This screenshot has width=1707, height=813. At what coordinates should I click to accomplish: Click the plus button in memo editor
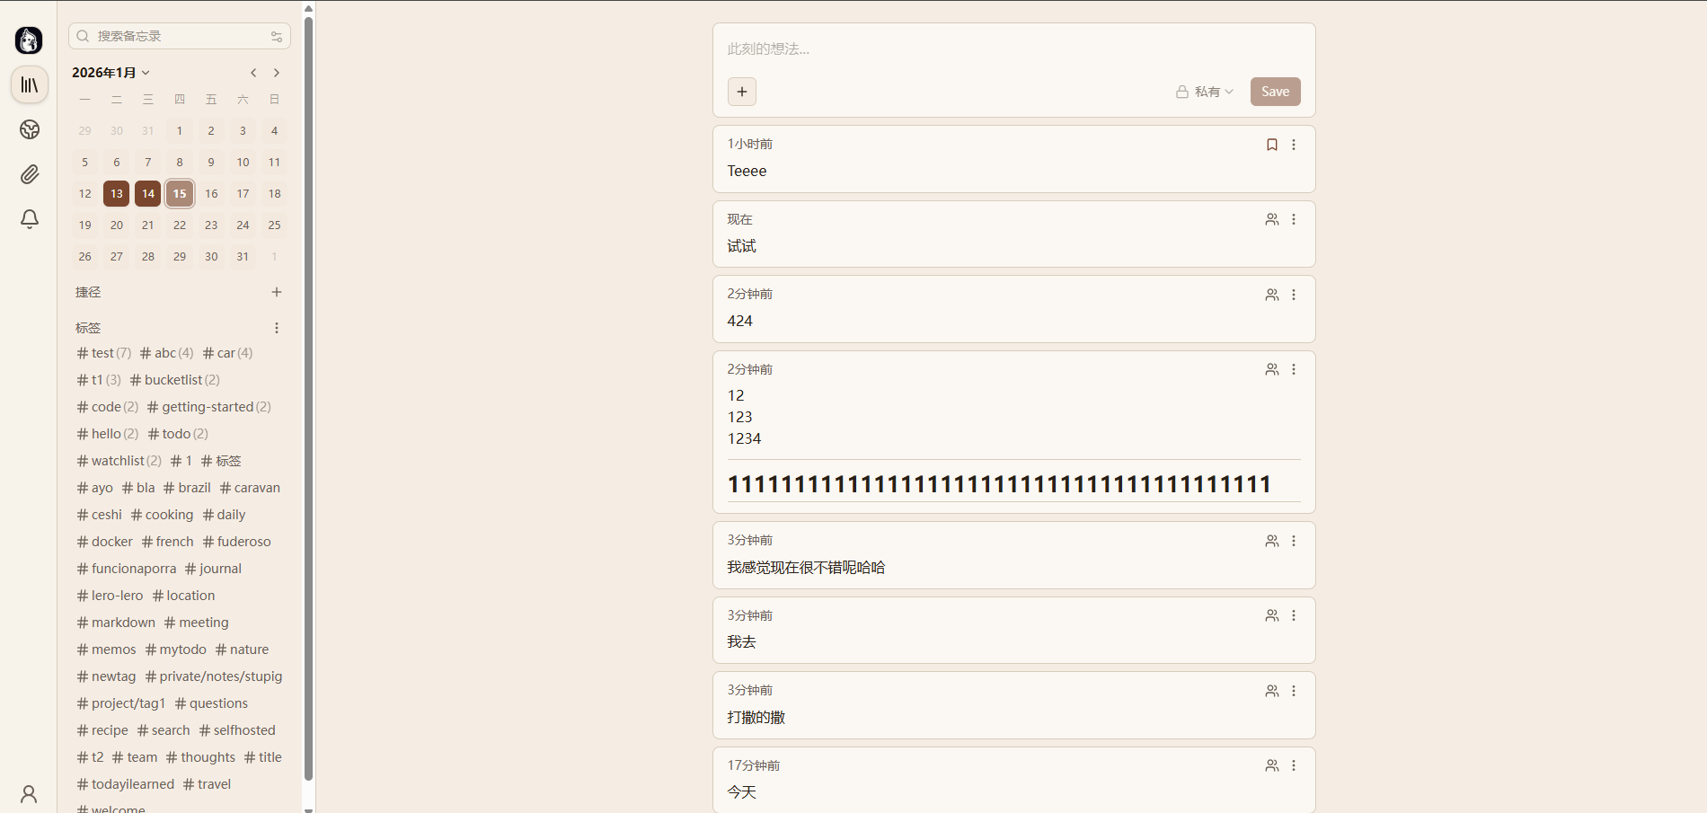click(742, 92)
